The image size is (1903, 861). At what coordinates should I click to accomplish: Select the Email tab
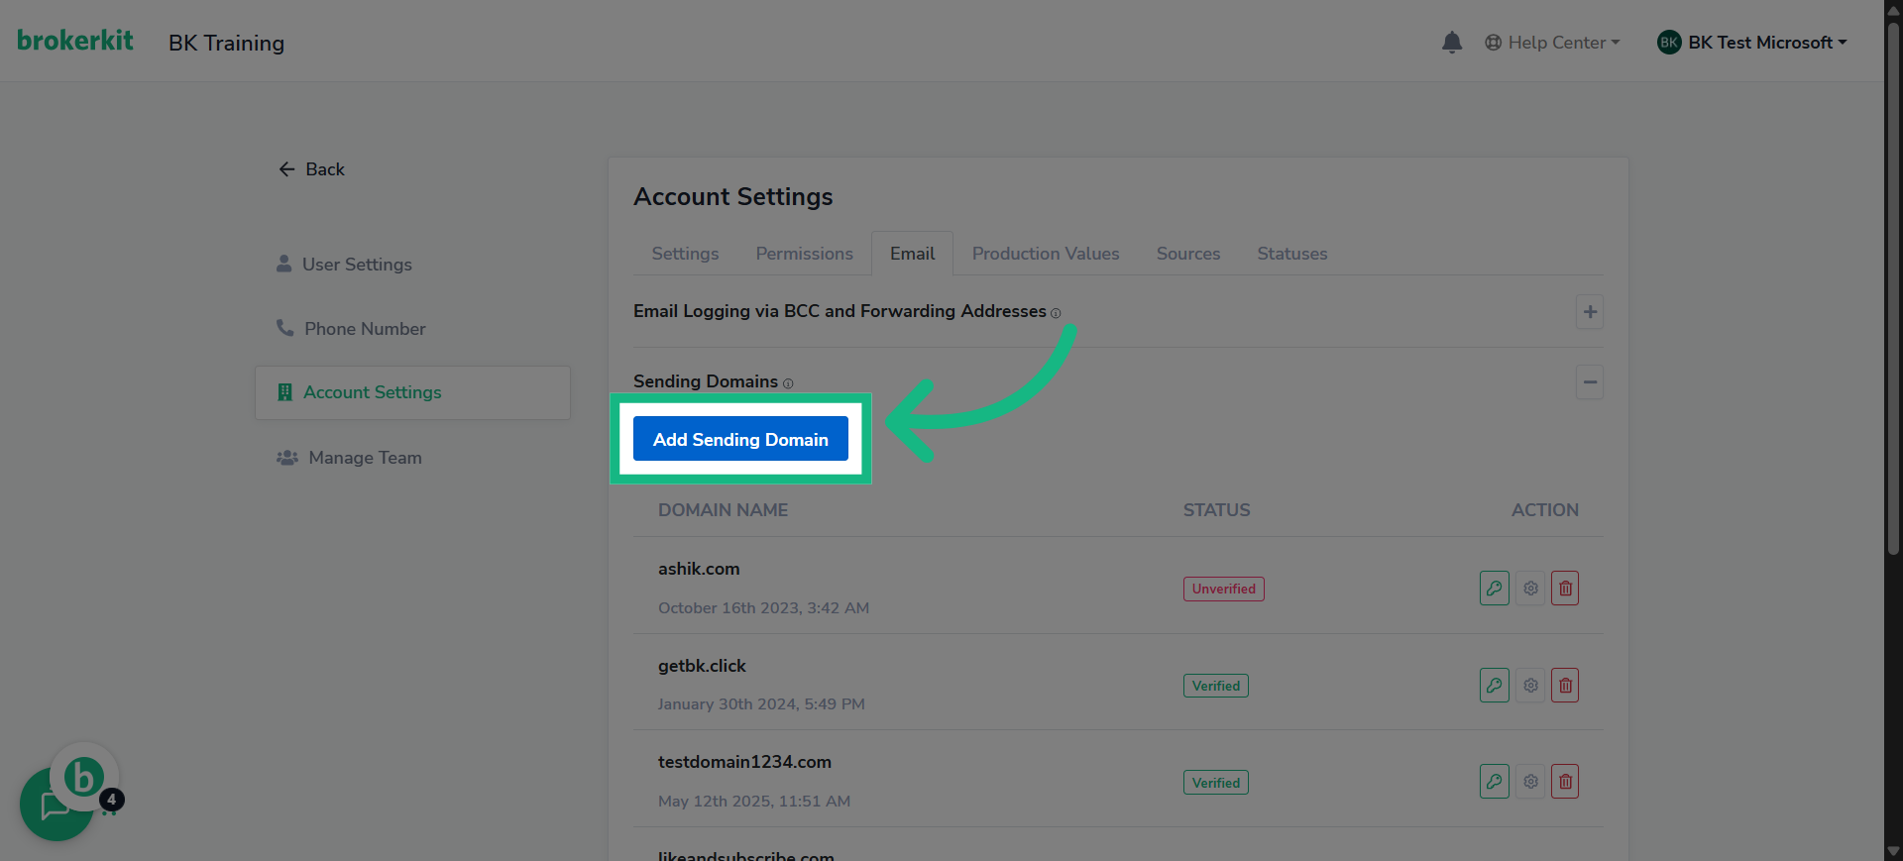[912, 254]
